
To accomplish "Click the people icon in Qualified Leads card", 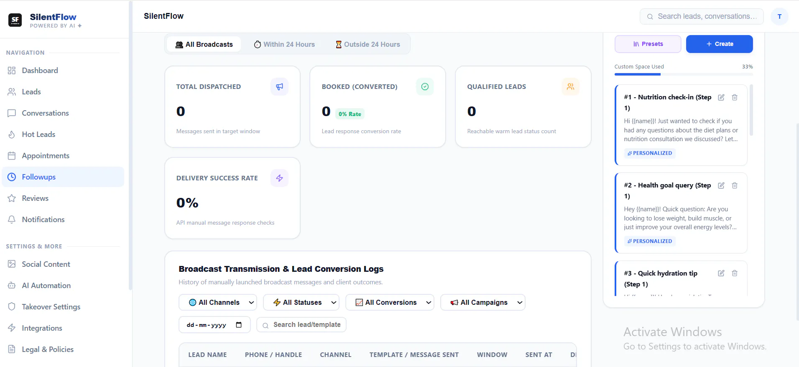I will (570, 86).
